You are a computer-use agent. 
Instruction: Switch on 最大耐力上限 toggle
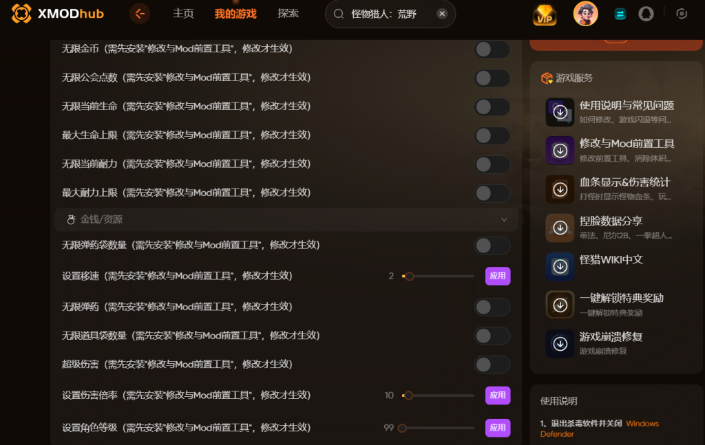click(492, 193)
